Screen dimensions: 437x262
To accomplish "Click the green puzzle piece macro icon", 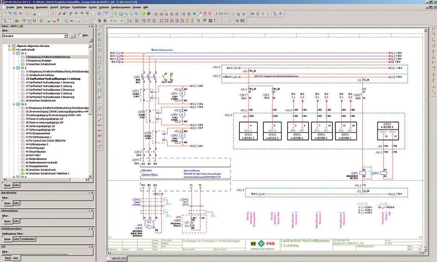I will (17, 21).
